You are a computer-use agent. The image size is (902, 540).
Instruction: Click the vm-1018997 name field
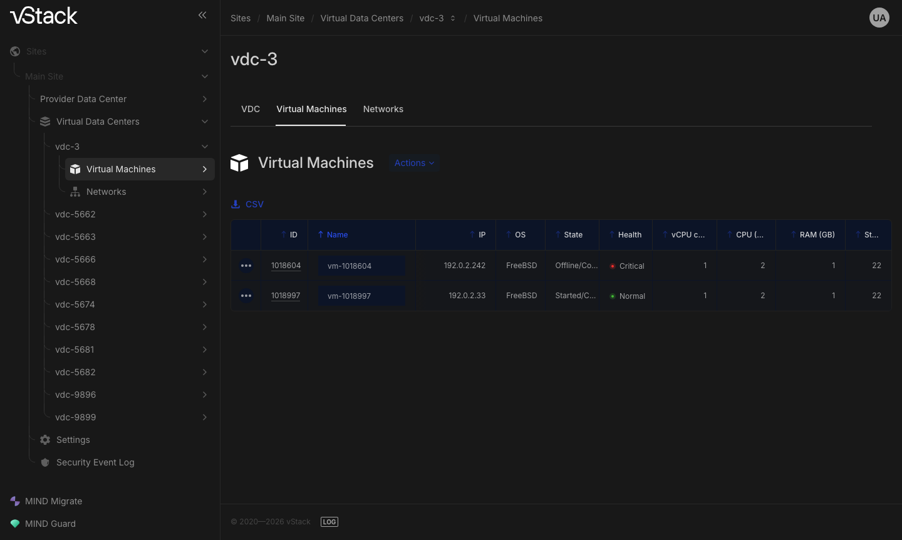pos(361,296)
